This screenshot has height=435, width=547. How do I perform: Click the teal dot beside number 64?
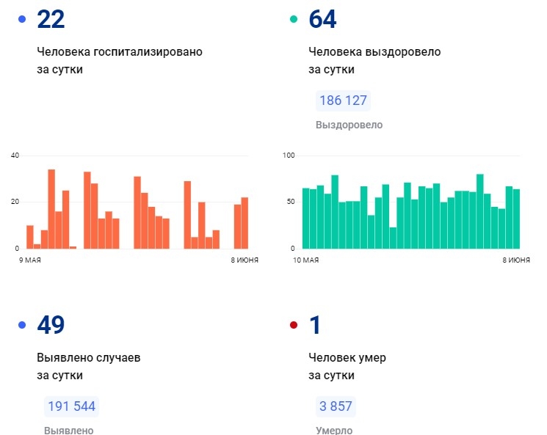coord(294,19)
